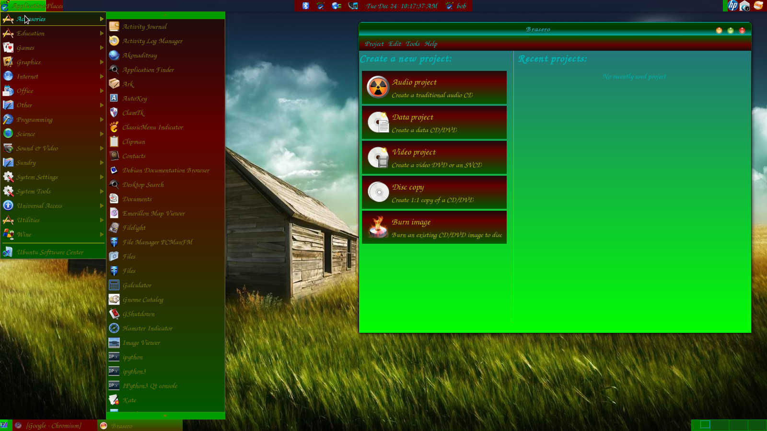
Task: Click the Burn image flame icon
Action: 378,227
